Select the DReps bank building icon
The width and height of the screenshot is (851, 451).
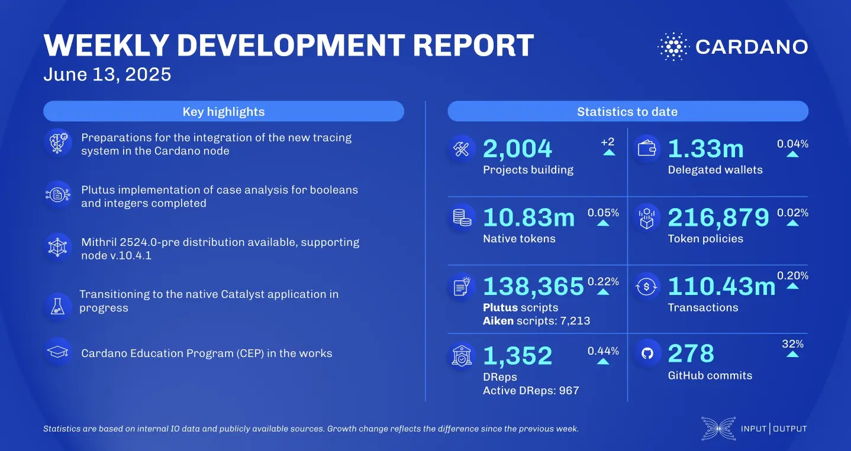[x=461, y=354]
